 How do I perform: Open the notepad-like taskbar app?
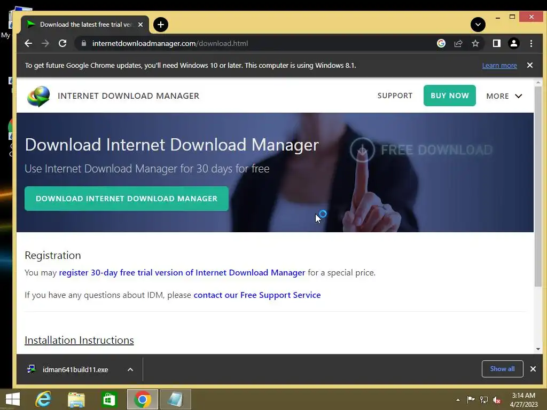175,399
